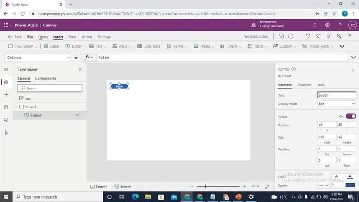
Task: Open the Text insert dropdown
Action: [x=98, y=47]
